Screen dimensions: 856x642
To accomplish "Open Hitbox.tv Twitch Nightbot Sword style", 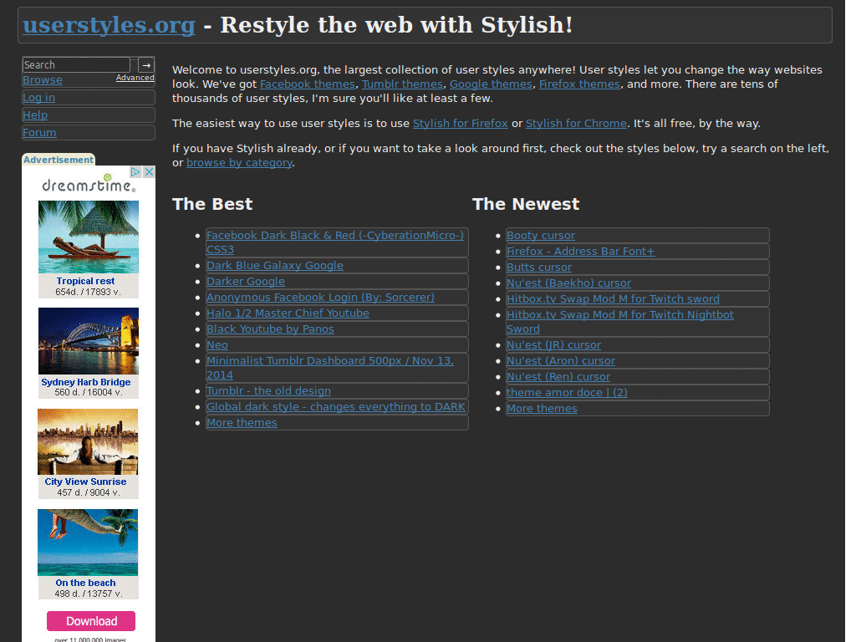I will pyautogui.click(x=619, y=322).
